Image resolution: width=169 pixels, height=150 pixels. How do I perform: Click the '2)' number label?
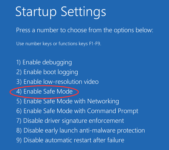[x=19, y=72]
